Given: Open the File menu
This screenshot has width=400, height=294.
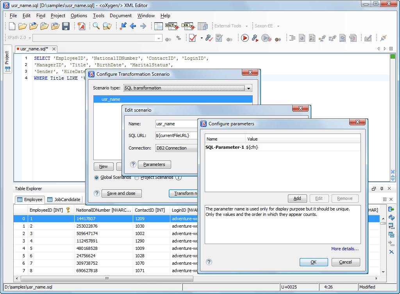Looking at the screenshot, I should [13, 16].
